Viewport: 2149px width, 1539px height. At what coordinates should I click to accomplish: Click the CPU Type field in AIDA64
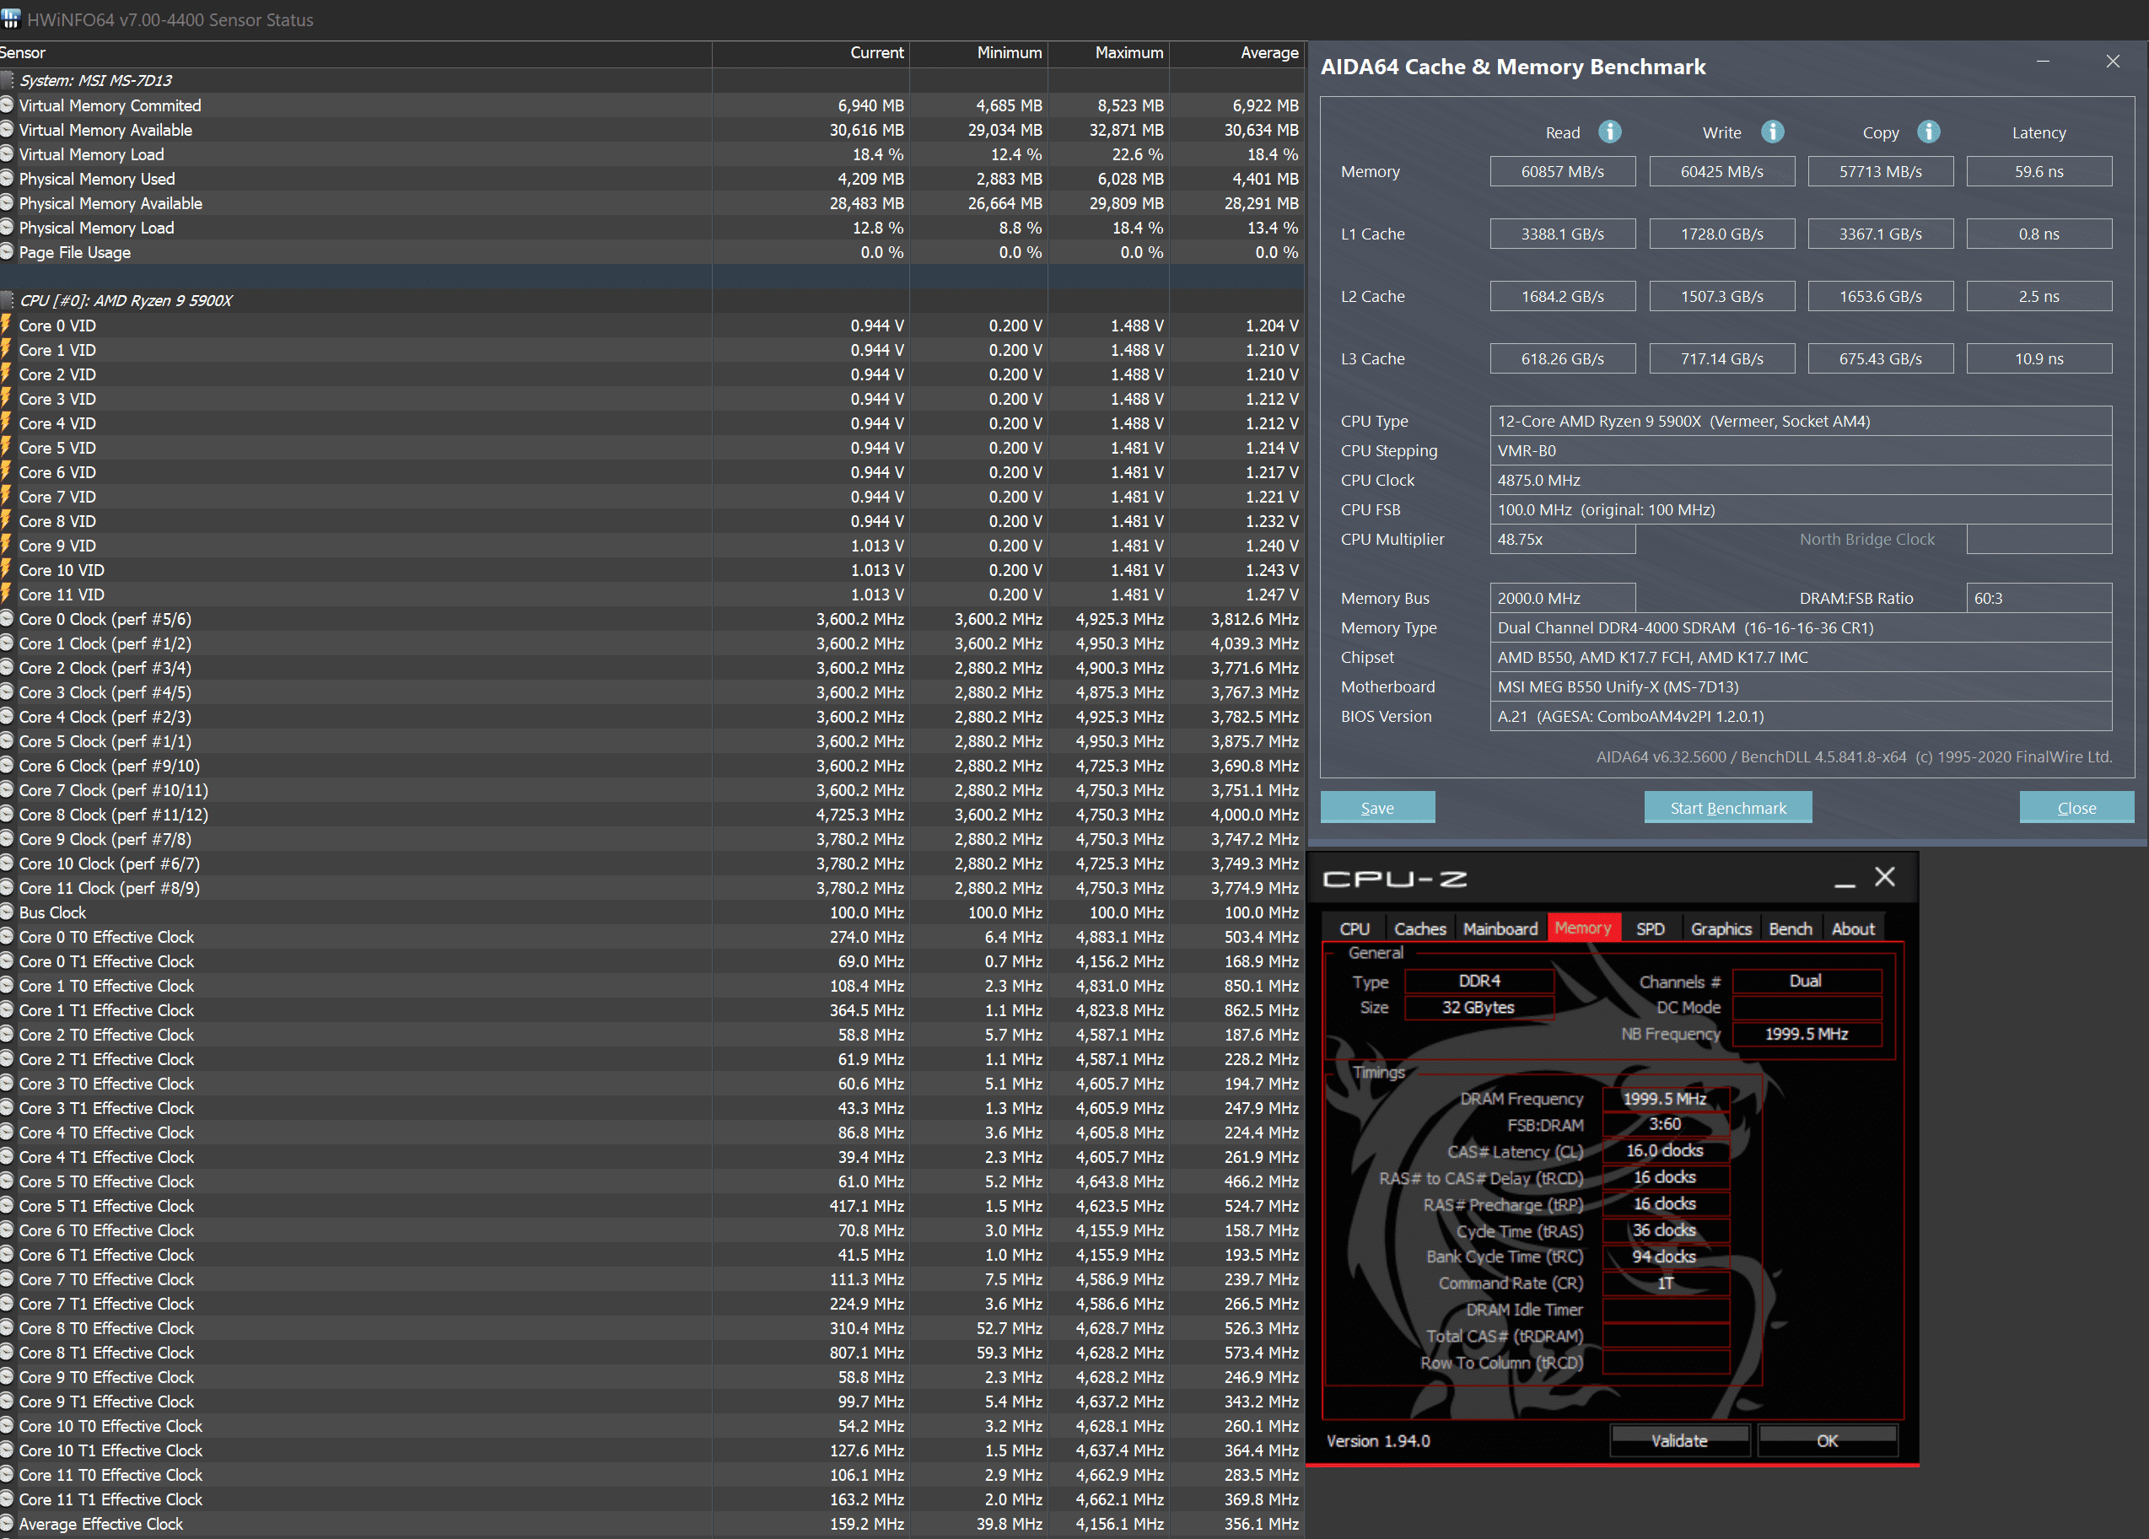tap(1801, 421)
